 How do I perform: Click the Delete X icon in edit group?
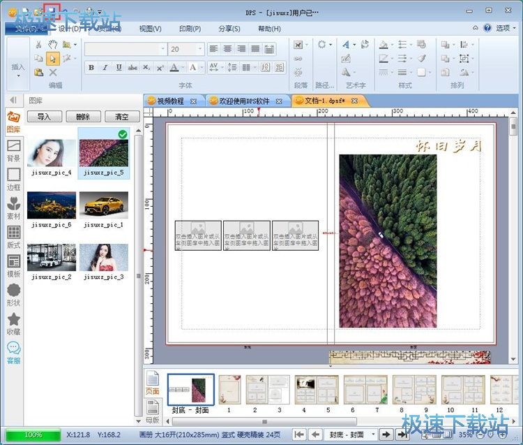[53, 73]
